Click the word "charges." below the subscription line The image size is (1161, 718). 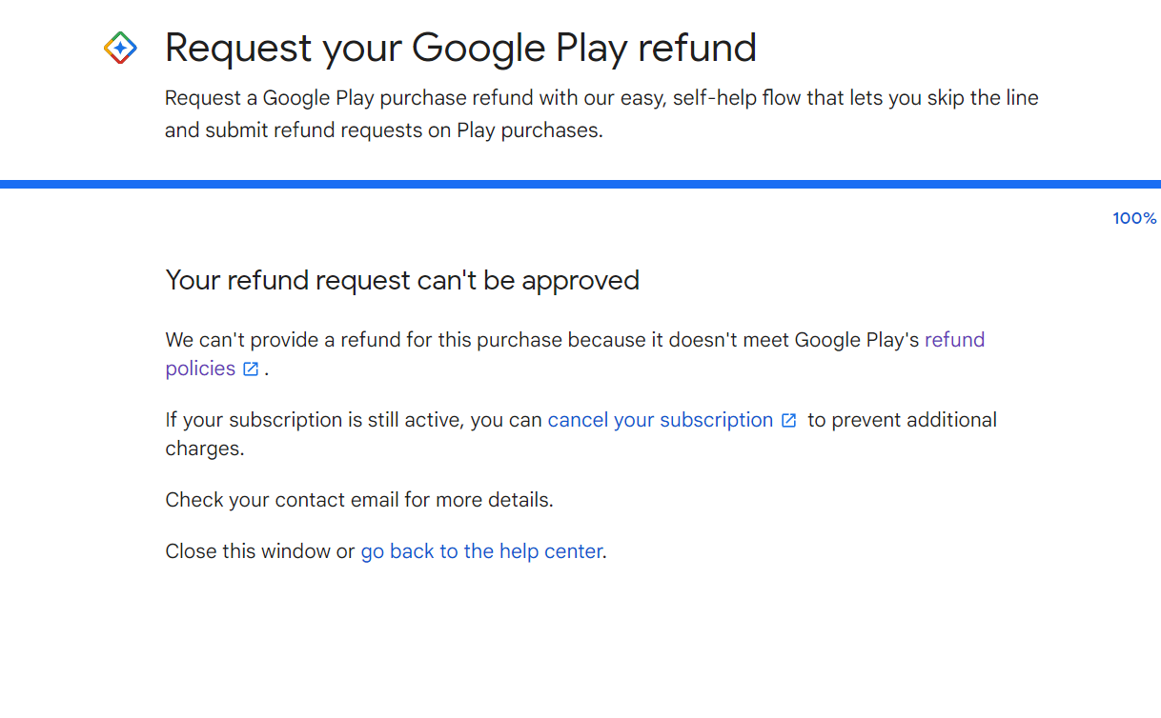pos(205,449)
